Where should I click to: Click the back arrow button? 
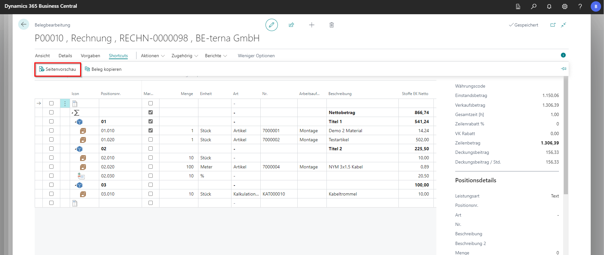coord(24,25)
